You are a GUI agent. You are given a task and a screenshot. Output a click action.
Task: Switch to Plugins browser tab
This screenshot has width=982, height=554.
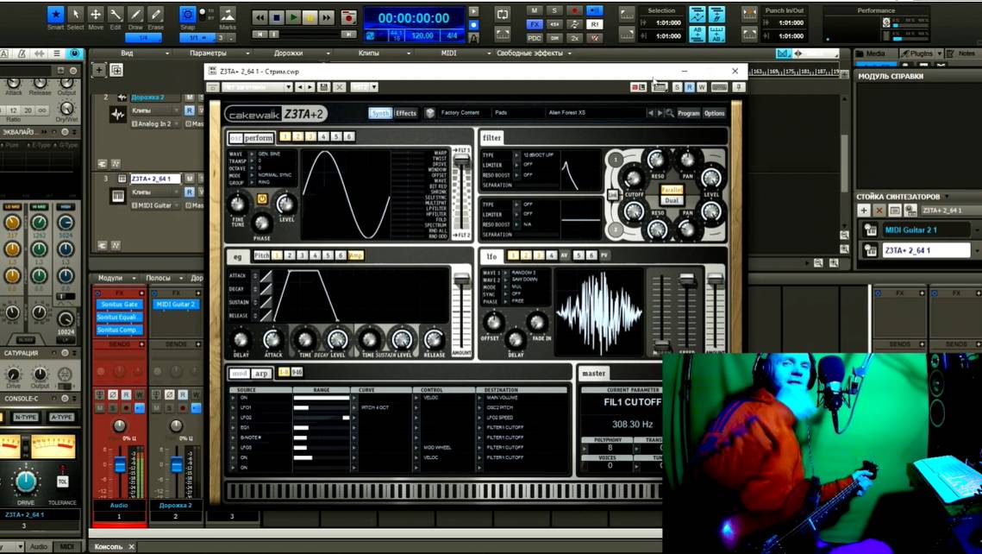pyautogui.click(x=916, y=54)
